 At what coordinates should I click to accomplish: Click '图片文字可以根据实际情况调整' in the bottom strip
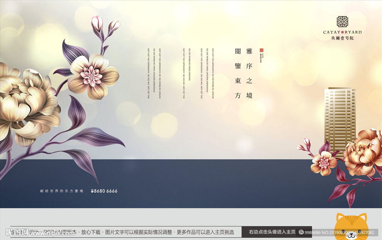click(139, 232)
